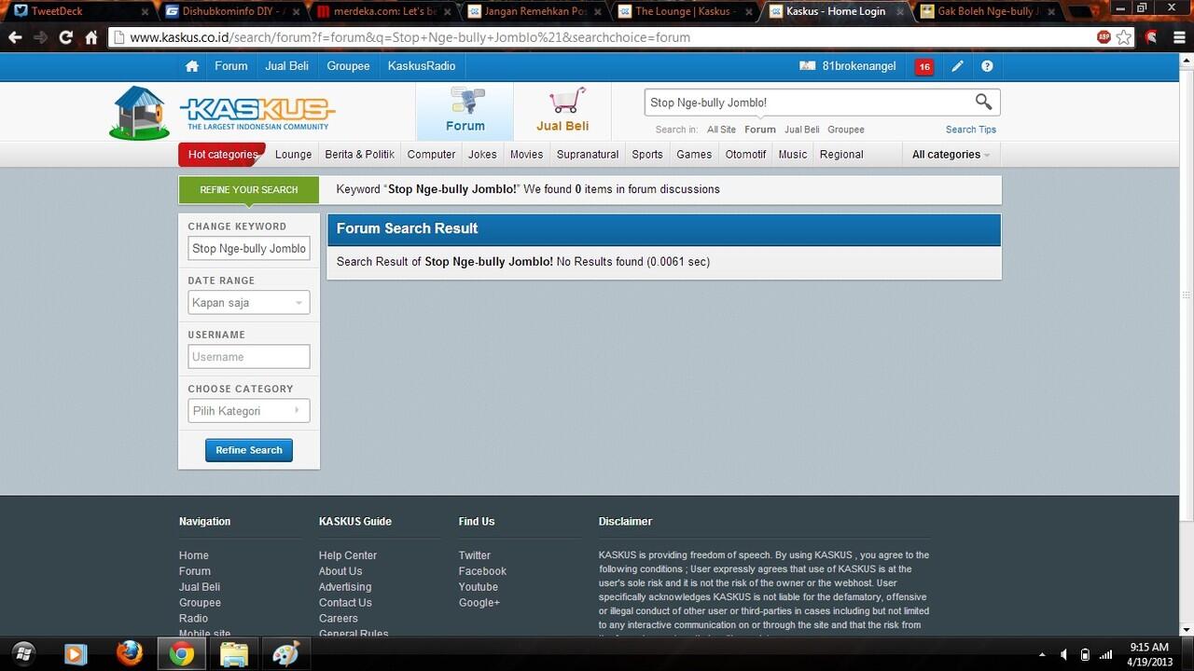Screen dimensions: 1194x671
Task: Open media player taskbar icon
Action: coord(76,653)
